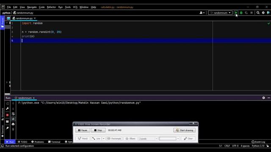Click the Python 3.10 interpreter in the status bar

(x=258, y=146)
